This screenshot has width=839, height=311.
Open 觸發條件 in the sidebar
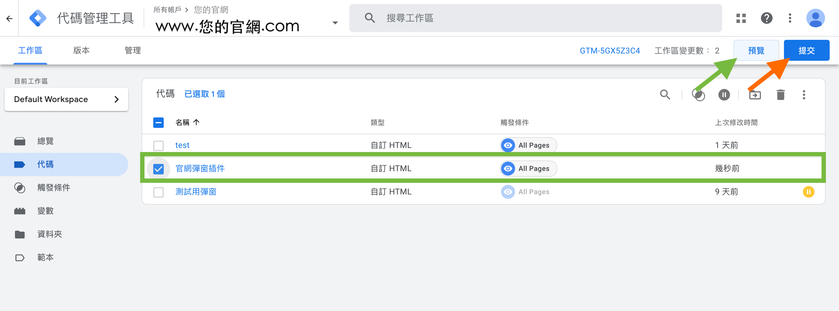(x=53, y=187)
